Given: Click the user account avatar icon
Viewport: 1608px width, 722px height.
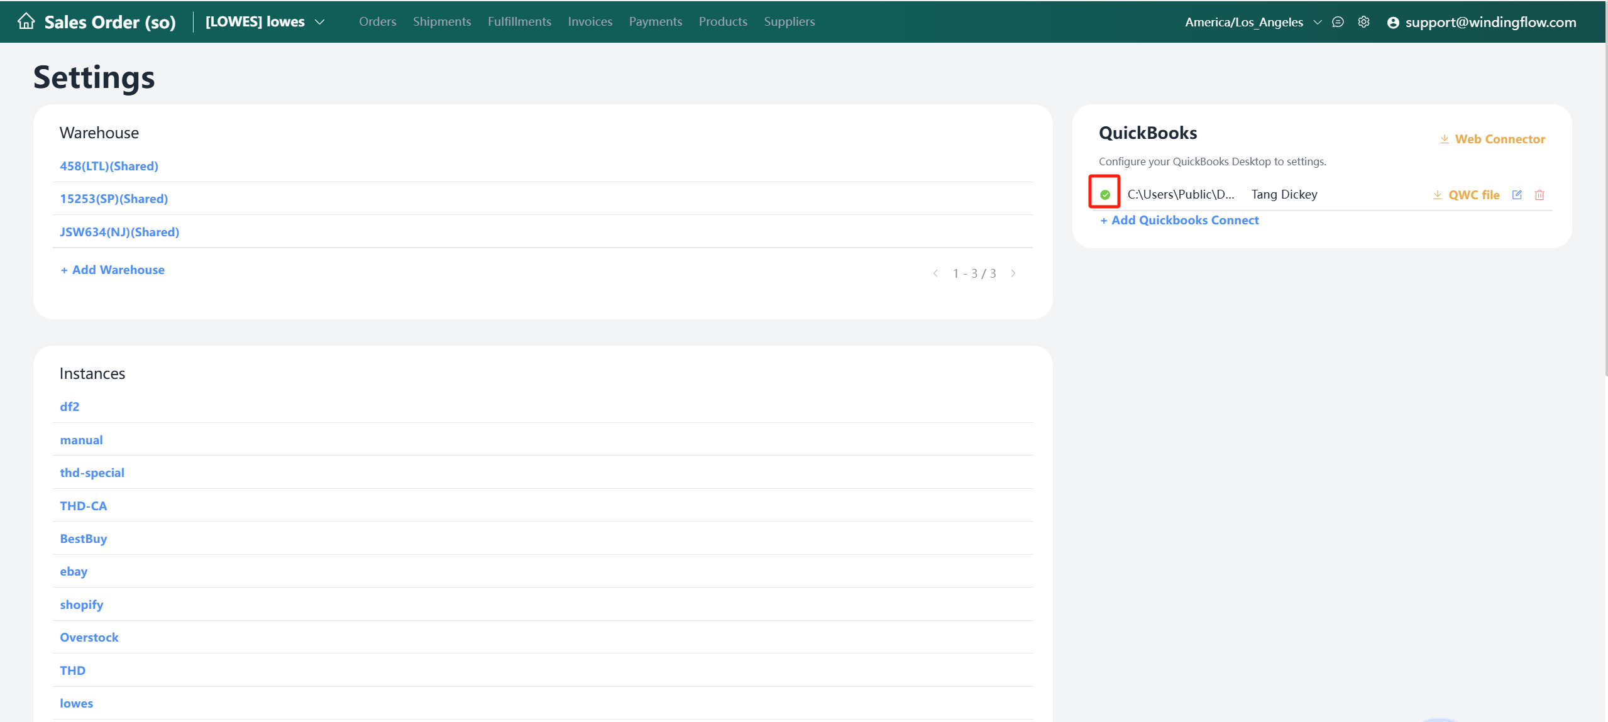Looking at the screenshot, I should tap(1393, 23).
